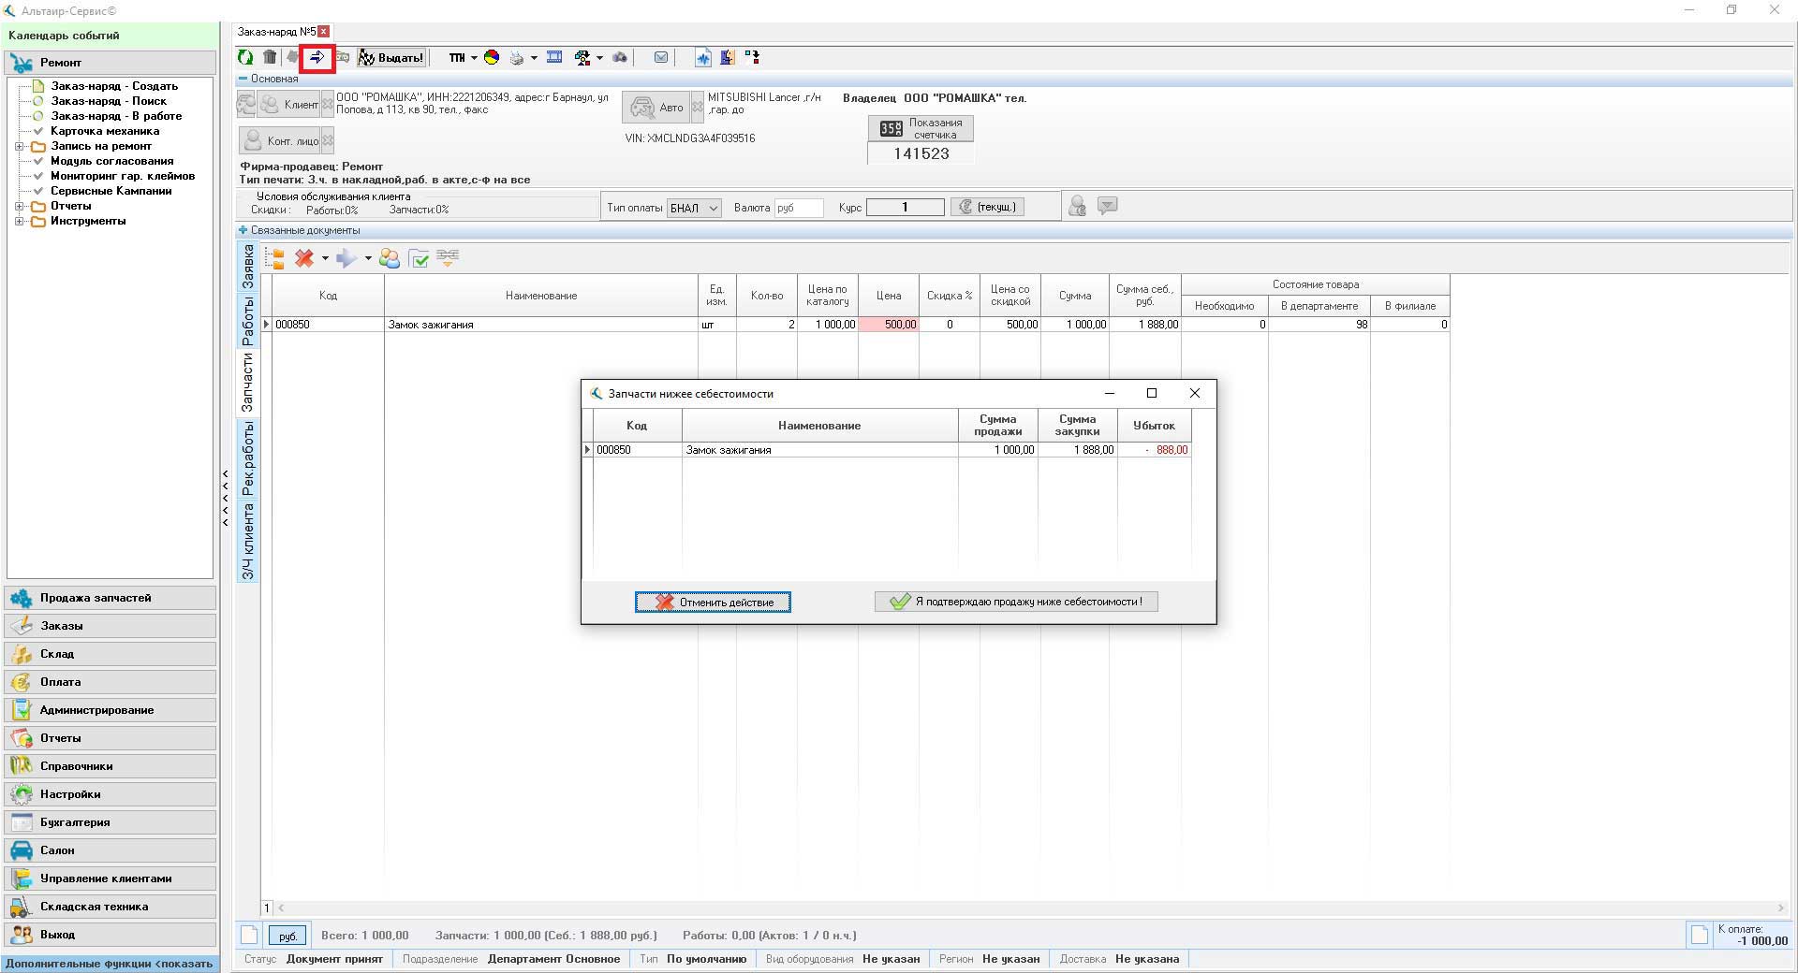Click the user with lock icon
This screenshot has height=973, width=1798.
tap(1077, 206)
